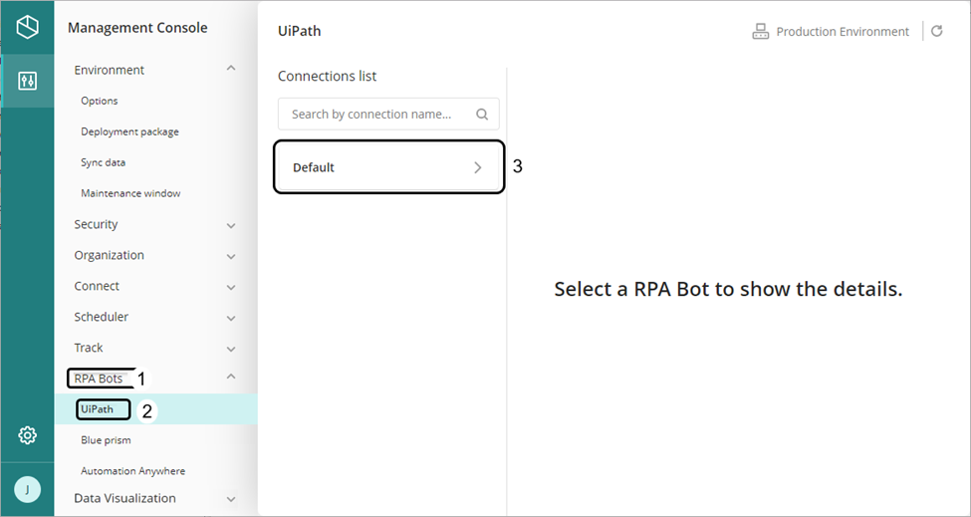971x517 pixels.
Task: Open the settings gear icon
Action: [x=27, y=435]
